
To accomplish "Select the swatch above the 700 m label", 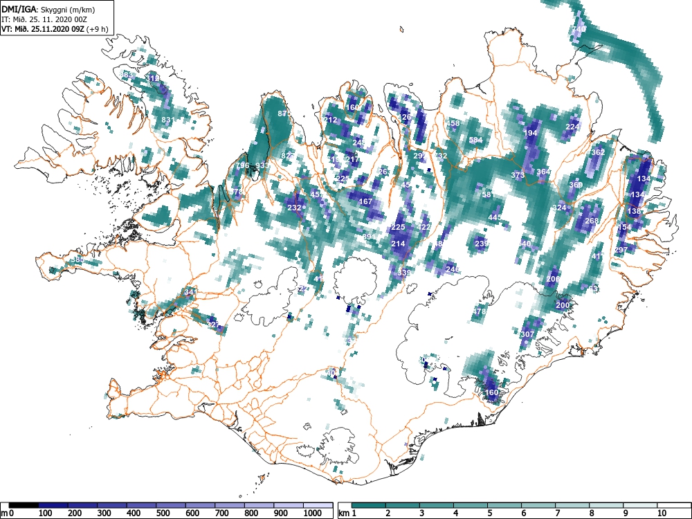I will click(x=230, y=505).
